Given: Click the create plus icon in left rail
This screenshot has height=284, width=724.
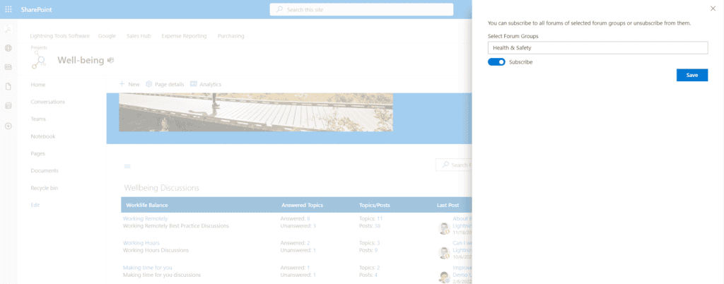Looking at the screenshot, I should [8, 126].
